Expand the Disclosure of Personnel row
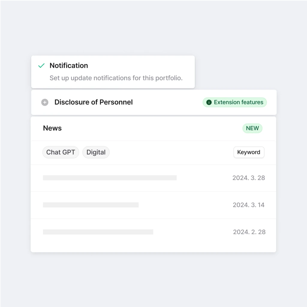This screenshot has height=307, width=307. (154, 102)
